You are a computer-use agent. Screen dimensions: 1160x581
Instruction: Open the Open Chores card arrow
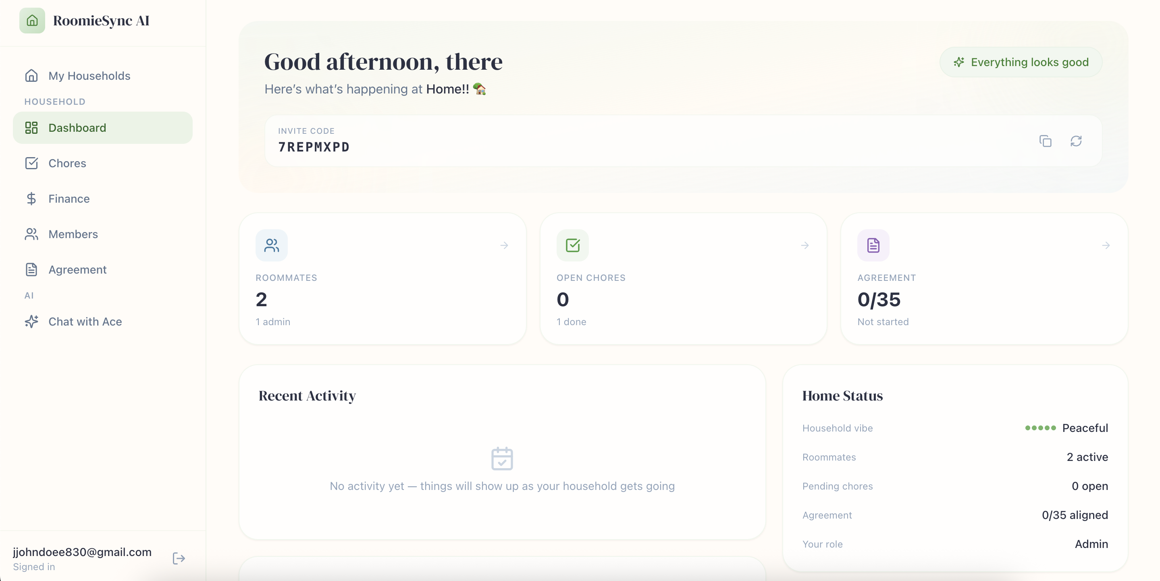tap(805, 245)
